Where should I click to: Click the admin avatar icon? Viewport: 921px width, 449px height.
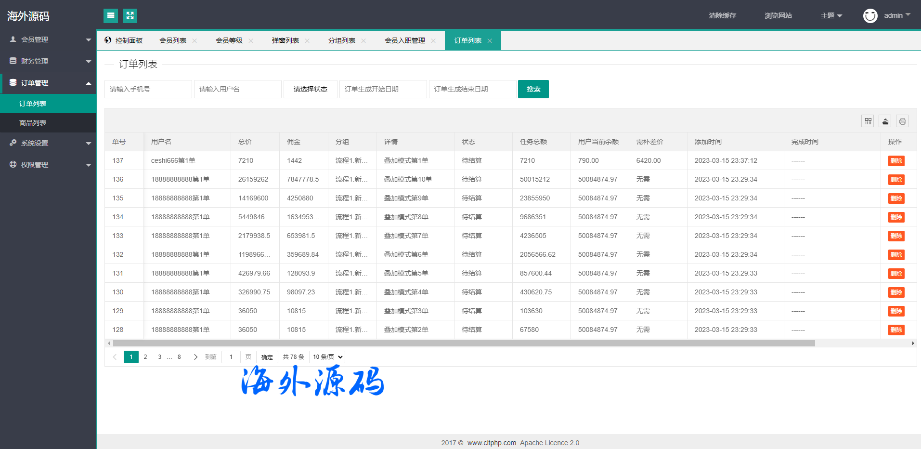(x=870, y=16)
